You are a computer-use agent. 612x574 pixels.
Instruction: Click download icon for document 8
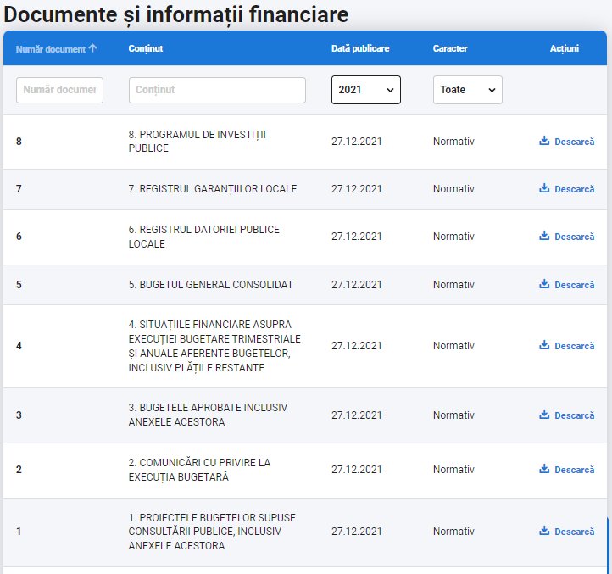pyautogui.click(x=544, y=141)
